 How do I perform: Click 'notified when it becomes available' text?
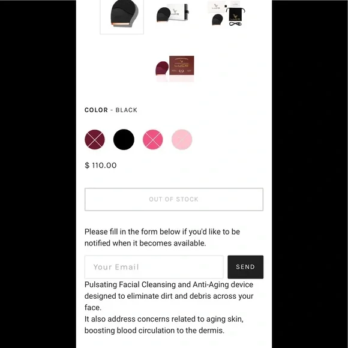[x=145, y=243]
